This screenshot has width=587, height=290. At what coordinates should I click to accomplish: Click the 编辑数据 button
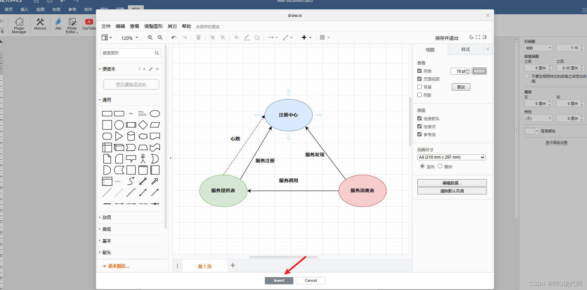click(452, 183)
